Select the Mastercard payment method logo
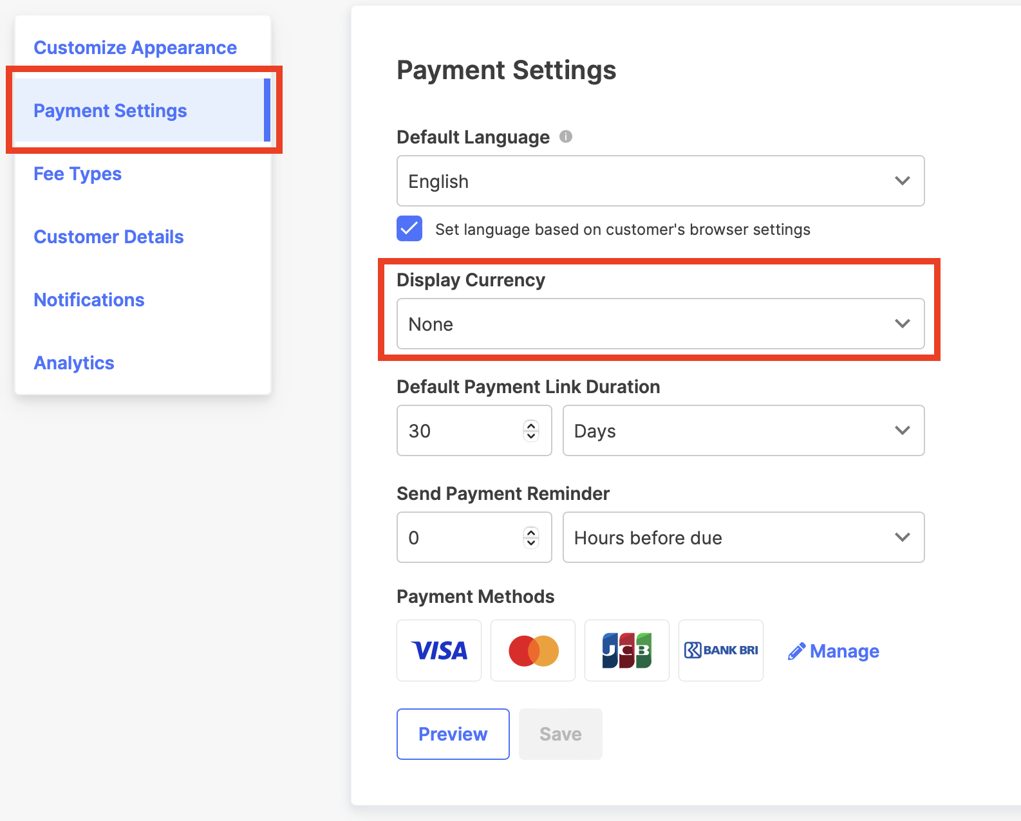The height and width of the screenshot is (821, 1021). point(533,650)
